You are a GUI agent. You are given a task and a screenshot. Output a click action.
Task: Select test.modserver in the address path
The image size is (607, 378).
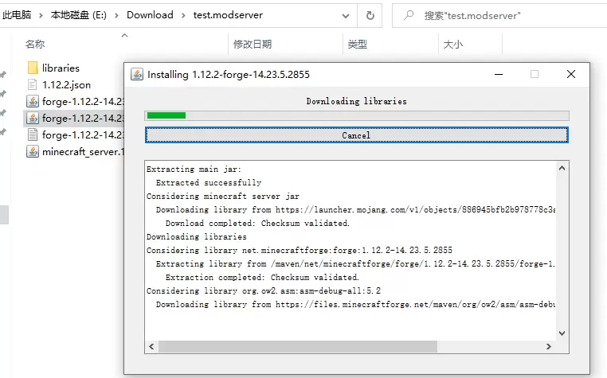(228, 15)
